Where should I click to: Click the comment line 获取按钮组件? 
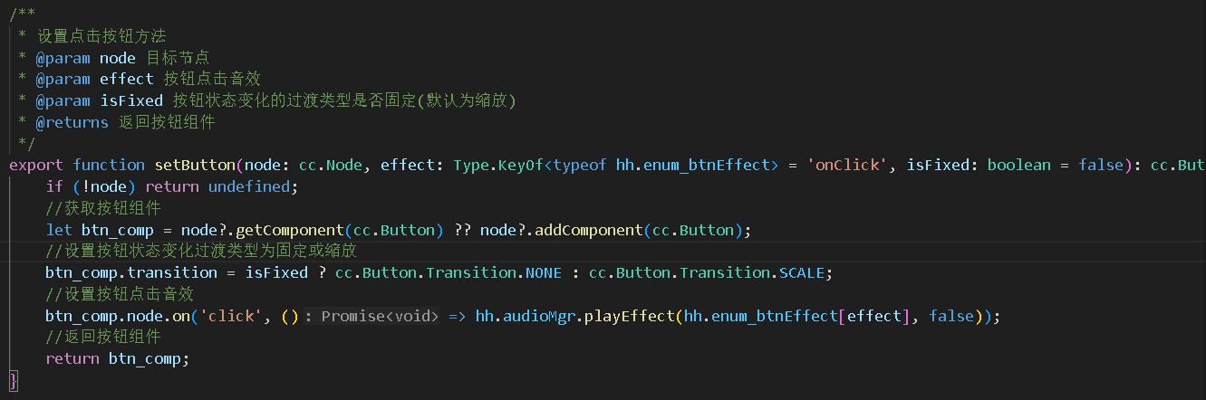103,208
